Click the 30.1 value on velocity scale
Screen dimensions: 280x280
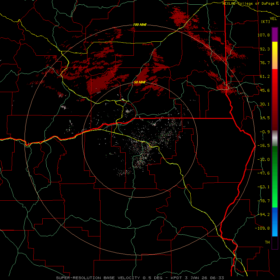[265, 104]
